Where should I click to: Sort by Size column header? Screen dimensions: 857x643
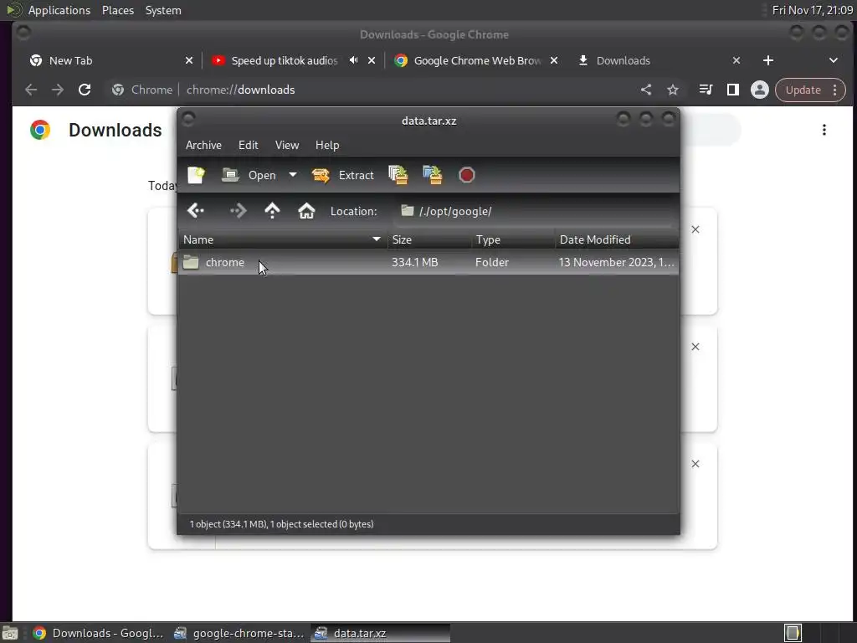pos(429,239)
